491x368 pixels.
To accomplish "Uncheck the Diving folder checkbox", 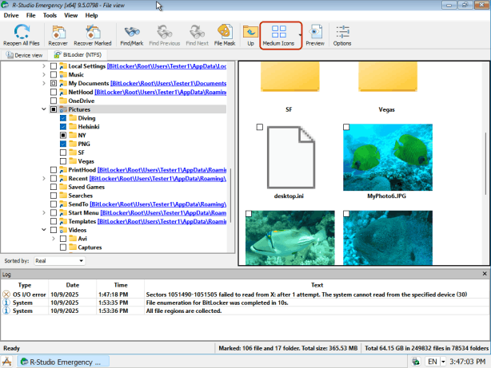I will pos(62,118).
